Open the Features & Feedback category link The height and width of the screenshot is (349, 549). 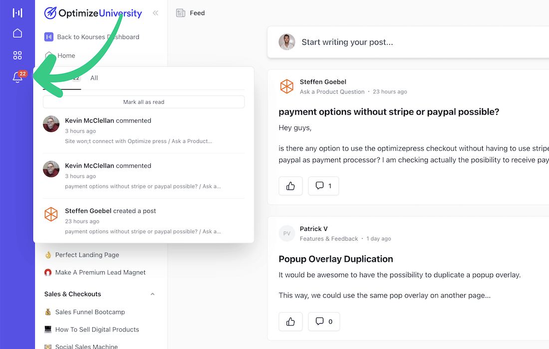329,238
